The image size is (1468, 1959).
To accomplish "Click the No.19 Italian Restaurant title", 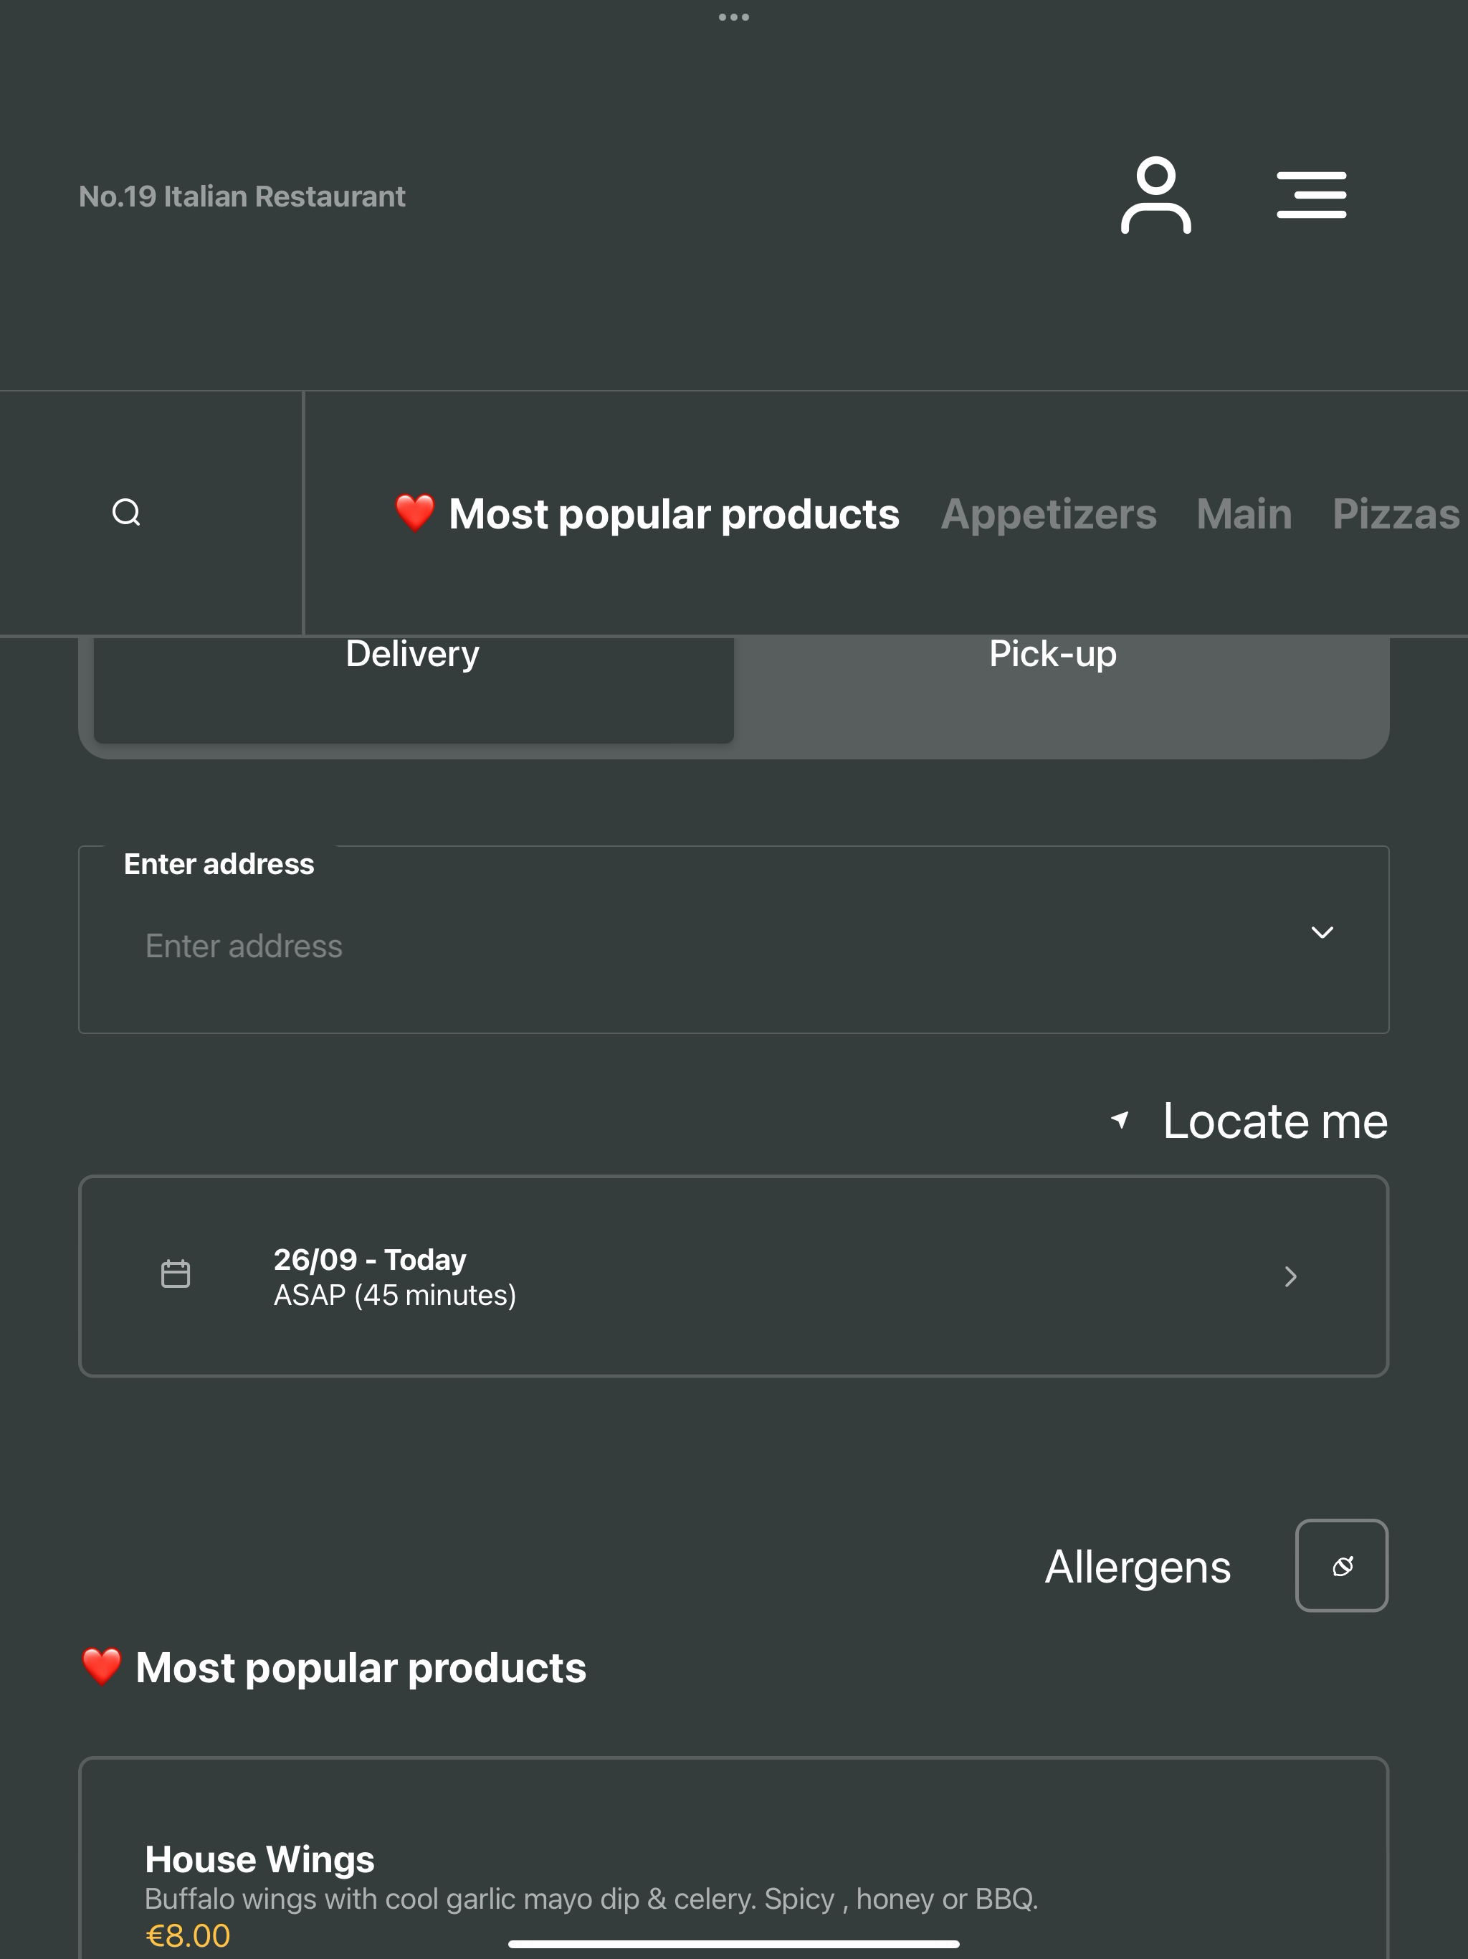I will click(x=242, y=196).
